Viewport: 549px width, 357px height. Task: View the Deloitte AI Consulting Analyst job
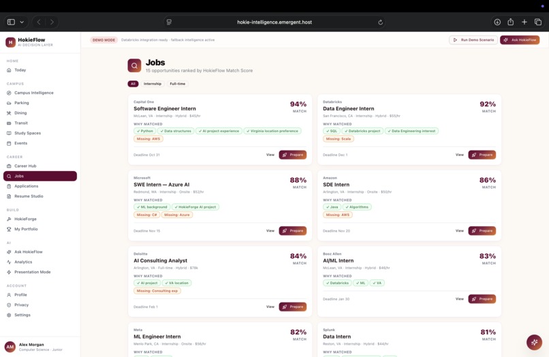(x=270, y=307)
